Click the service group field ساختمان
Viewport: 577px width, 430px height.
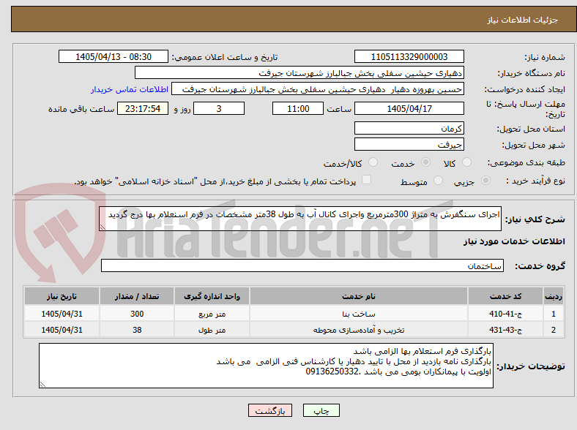click(x=302, y=265)
